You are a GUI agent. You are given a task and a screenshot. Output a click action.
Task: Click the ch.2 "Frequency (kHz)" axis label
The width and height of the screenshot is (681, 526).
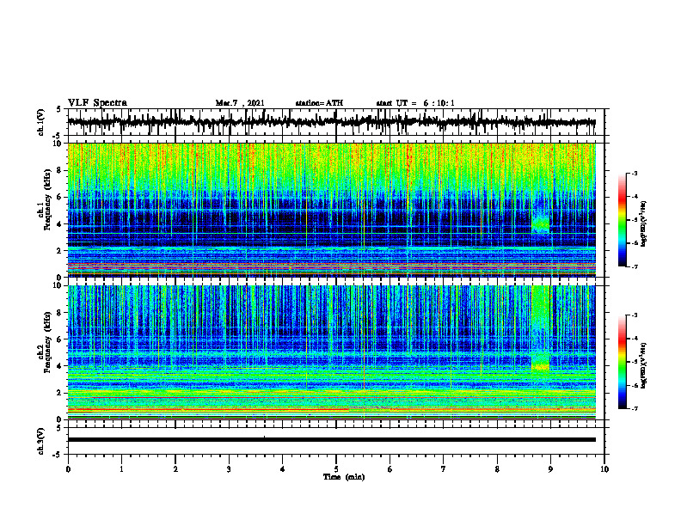(x=48, y=342)
